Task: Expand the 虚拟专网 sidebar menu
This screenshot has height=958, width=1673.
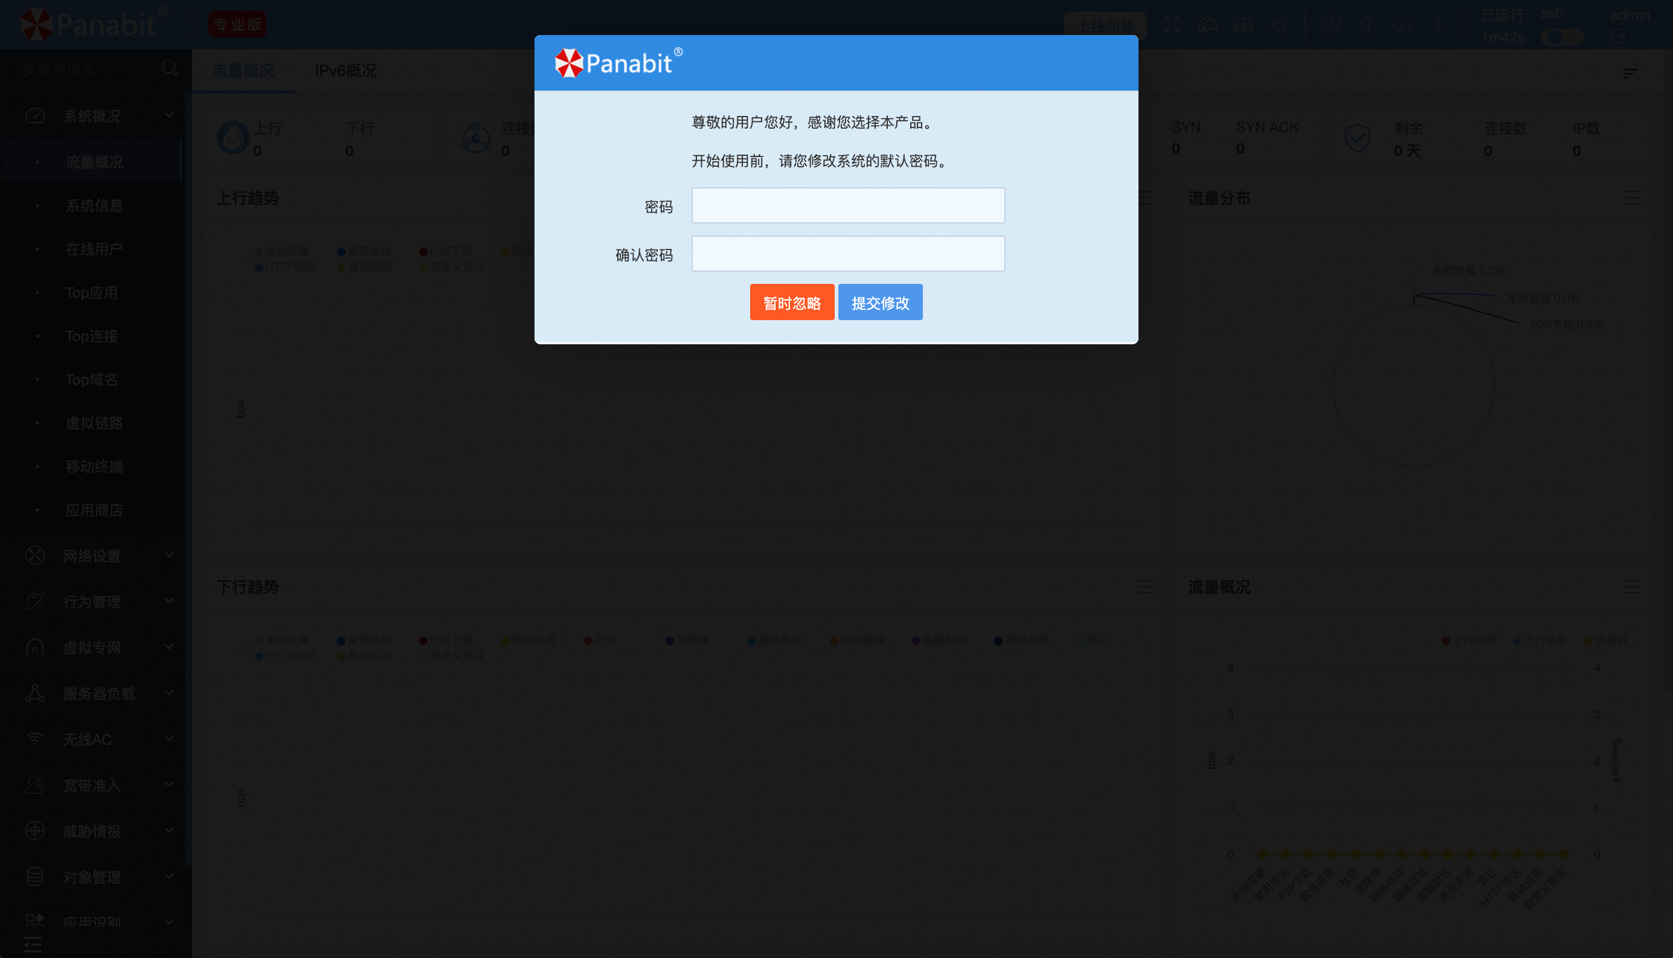Action: pos(92,648)
